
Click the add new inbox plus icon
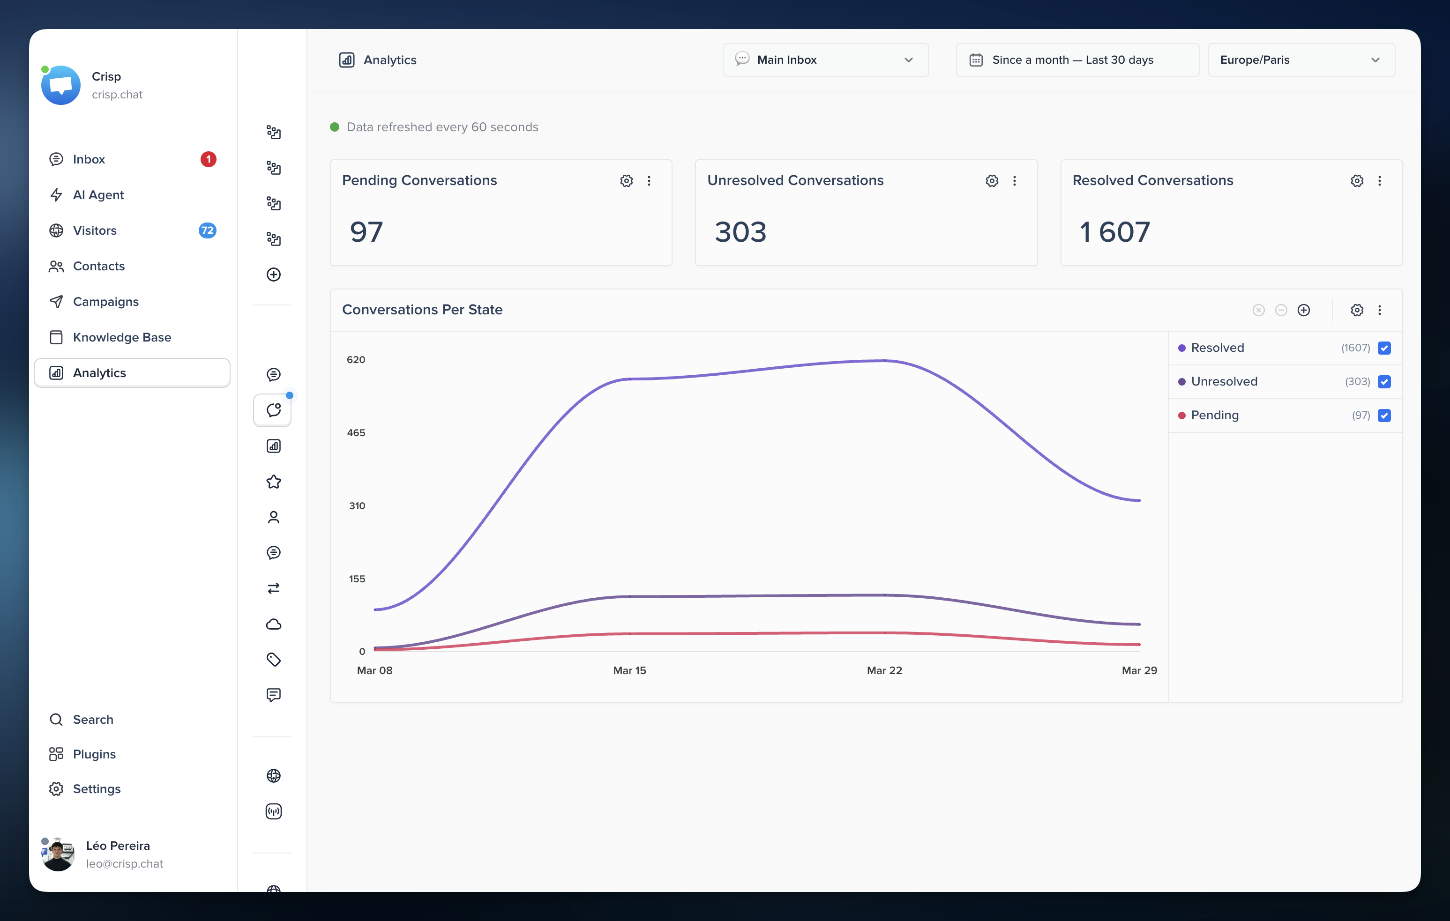click(274, 275)
